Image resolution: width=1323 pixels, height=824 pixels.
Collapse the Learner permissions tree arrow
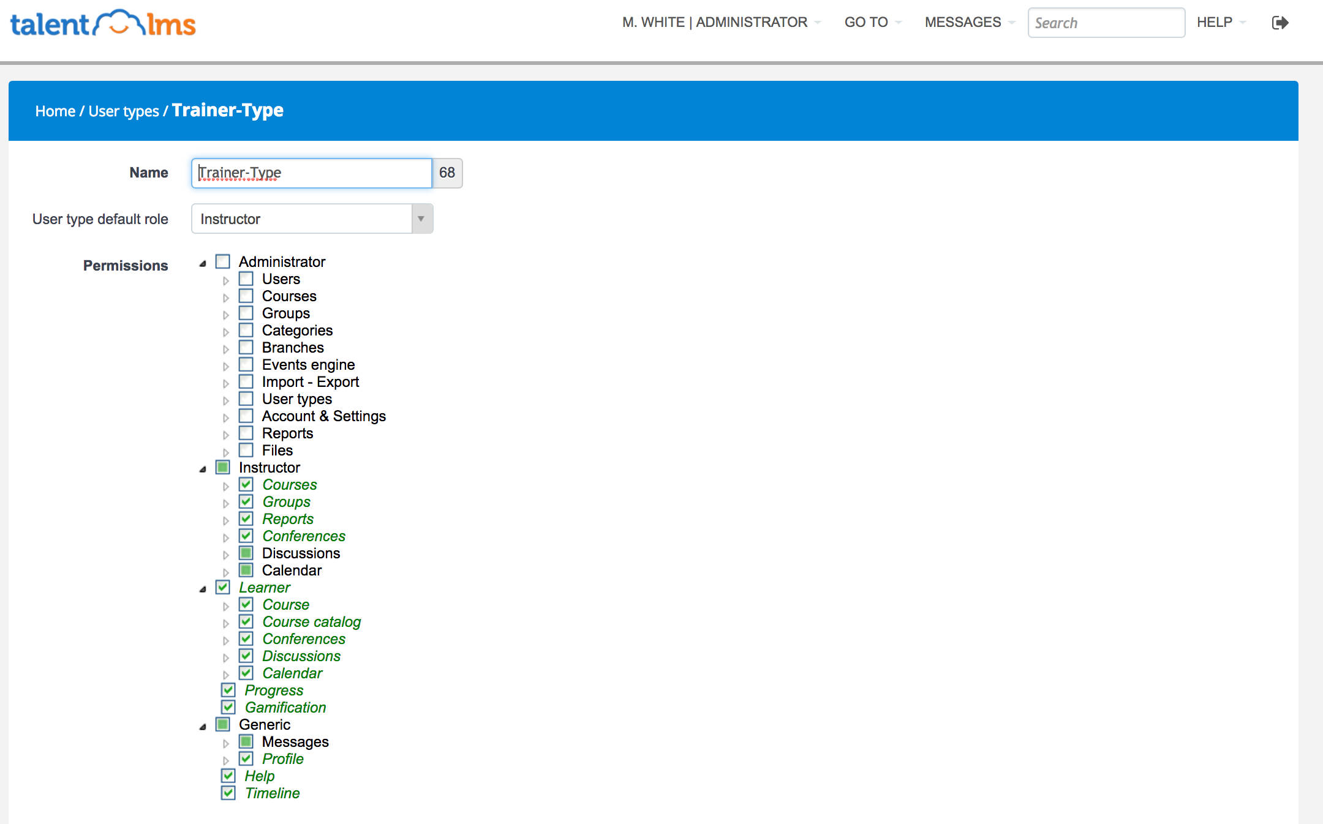point(203,589)
